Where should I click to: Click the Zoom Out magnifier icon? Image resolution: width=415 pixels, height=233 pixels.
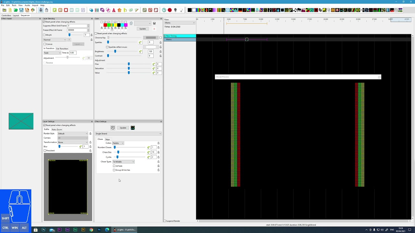(150, 10)
